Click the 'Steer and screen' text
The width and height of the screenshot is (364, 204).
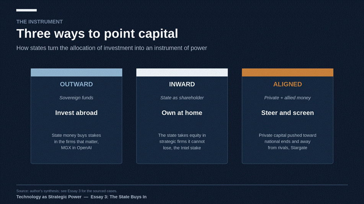coord(287,113)
